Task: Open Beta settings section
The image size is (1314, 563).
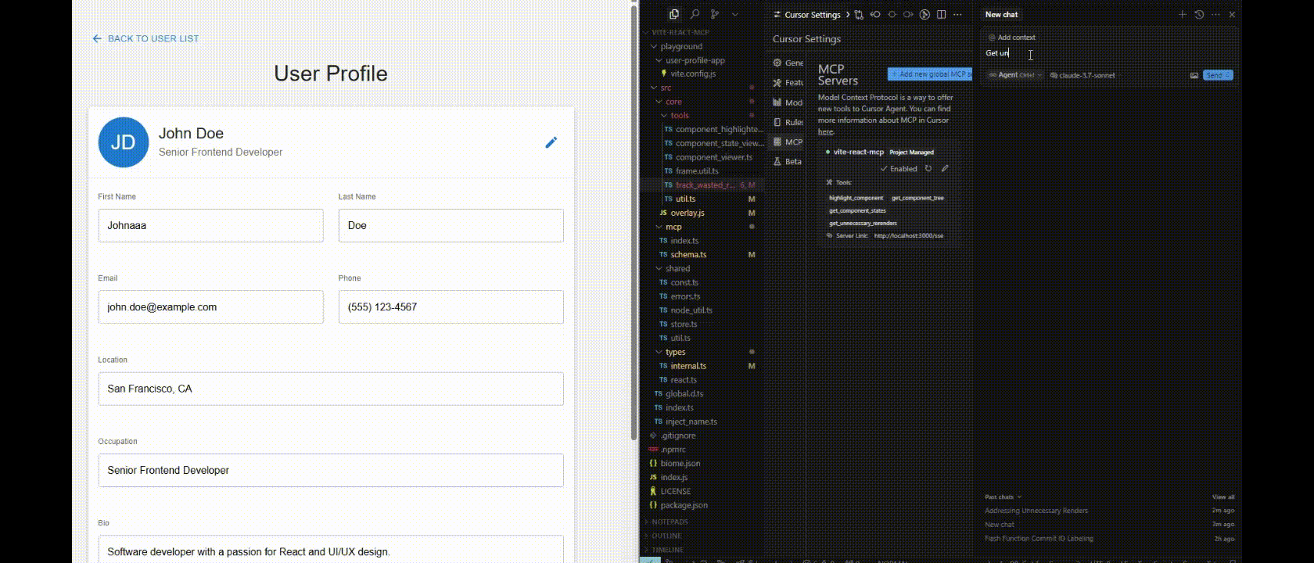Action: tap(788, 161)
